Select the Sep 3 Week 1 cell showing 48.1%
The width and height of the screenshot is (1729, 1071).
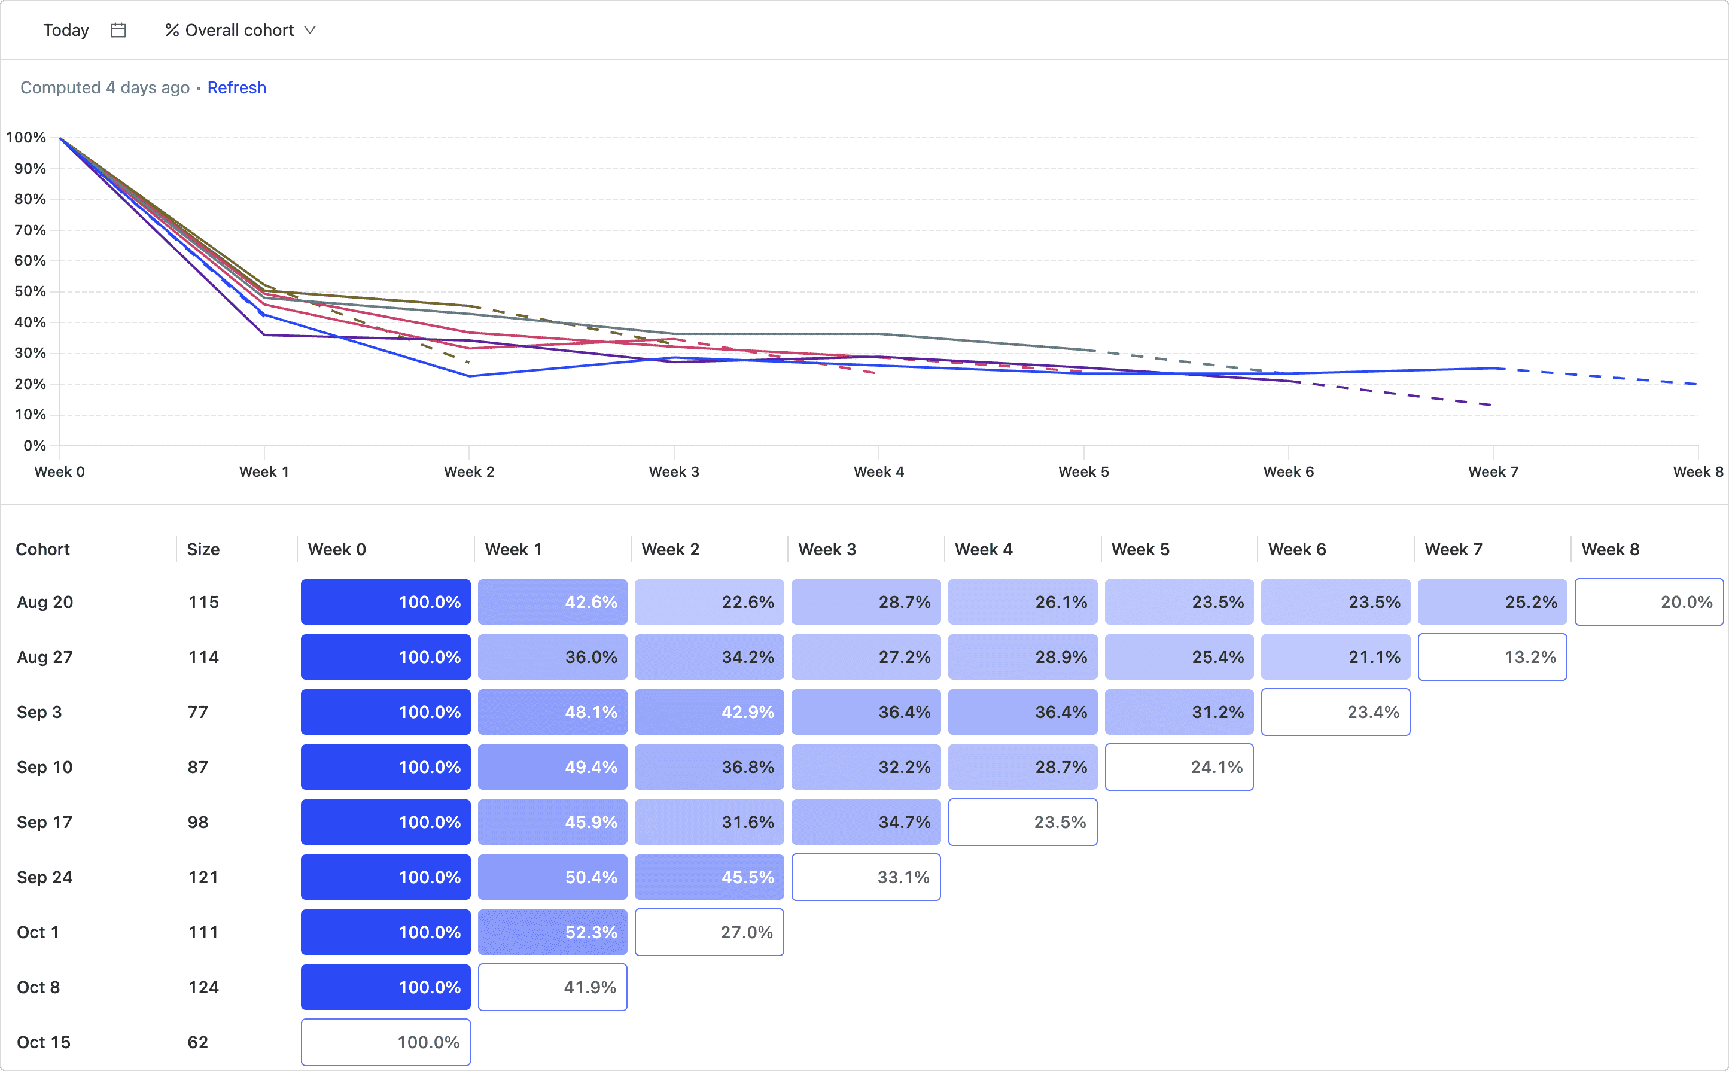click(552, 712)
